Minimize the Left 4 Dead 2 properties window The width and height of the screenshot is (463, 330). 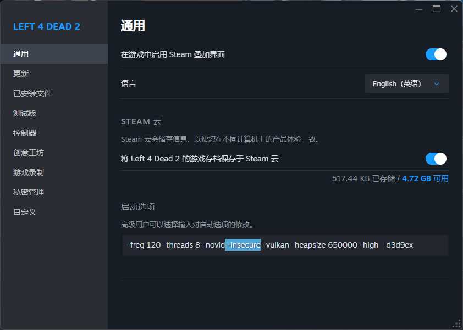419,9
